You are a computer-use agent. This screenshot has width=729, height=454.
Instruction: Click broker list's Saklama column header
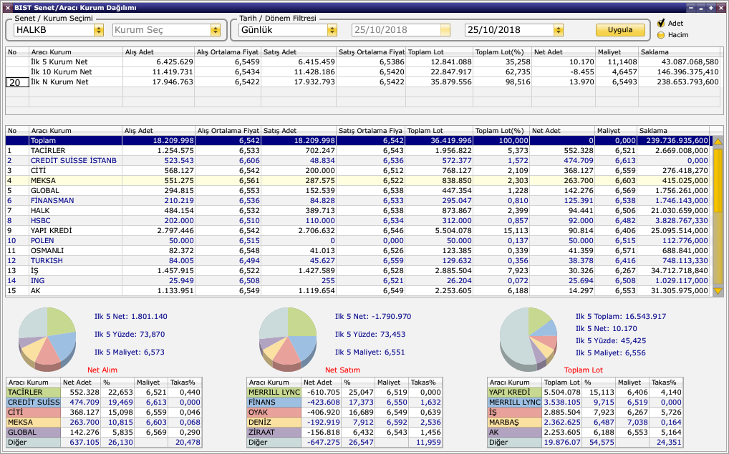[673, 131]
